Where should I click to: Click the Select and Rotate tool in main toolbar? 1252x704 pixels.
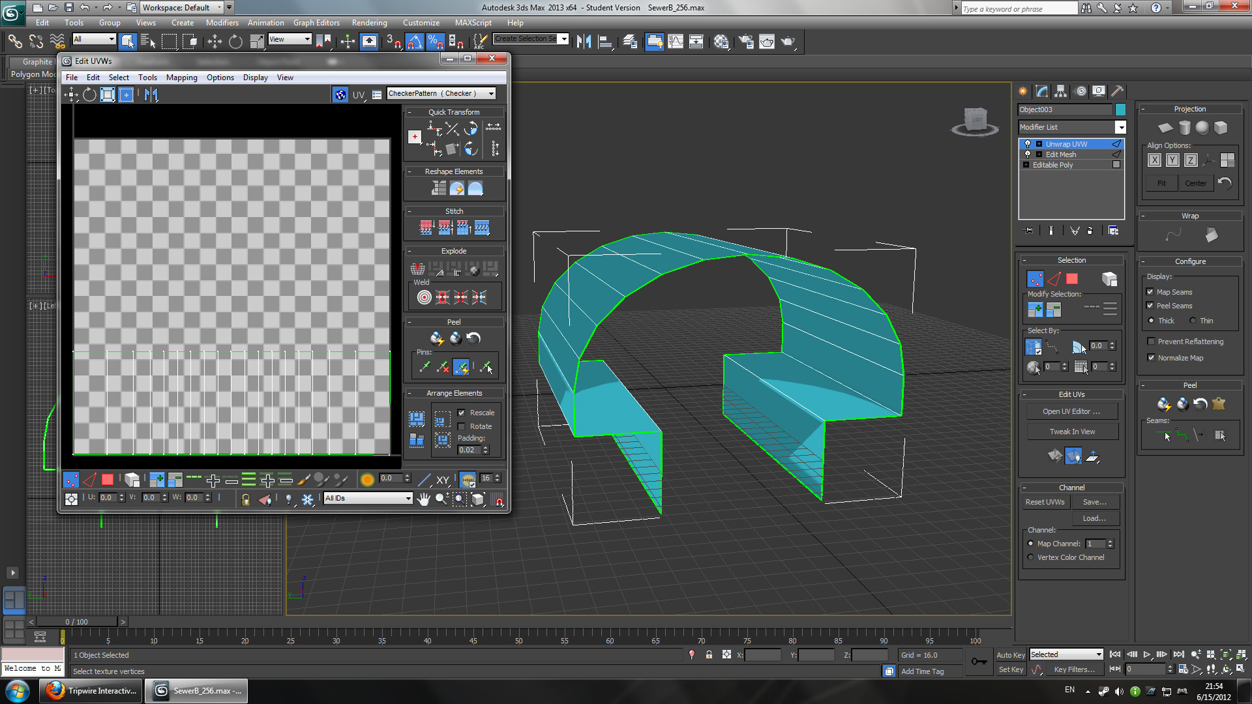[235, 42]
